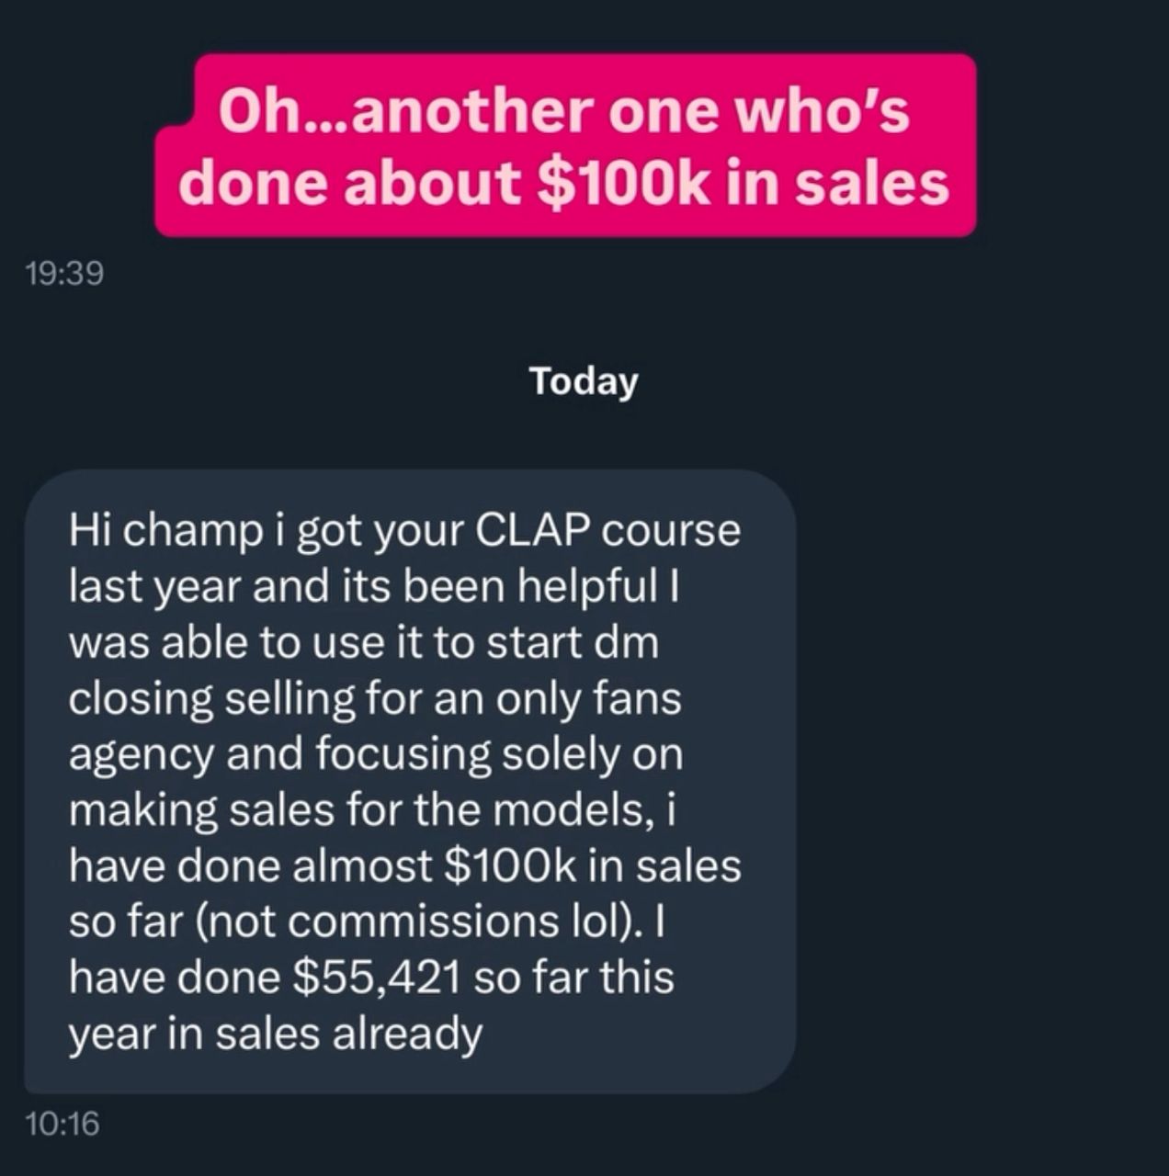Click the $100k text in pink bubble

click(622, 182)
